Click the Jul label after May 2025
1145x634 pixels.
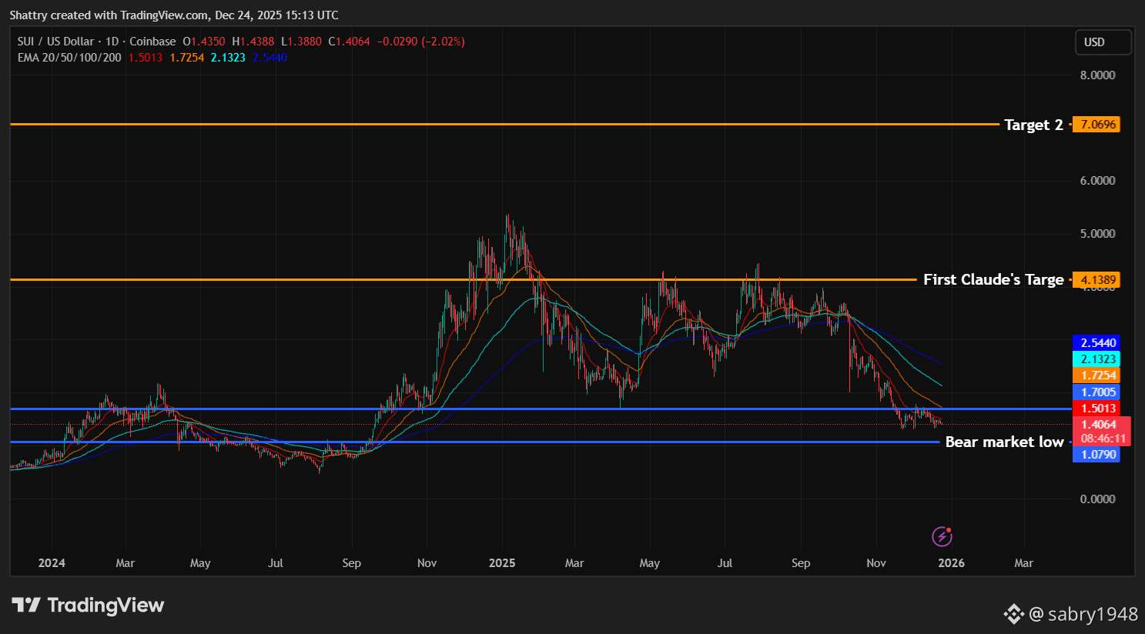pyautogui.click(x=725, y=563)
